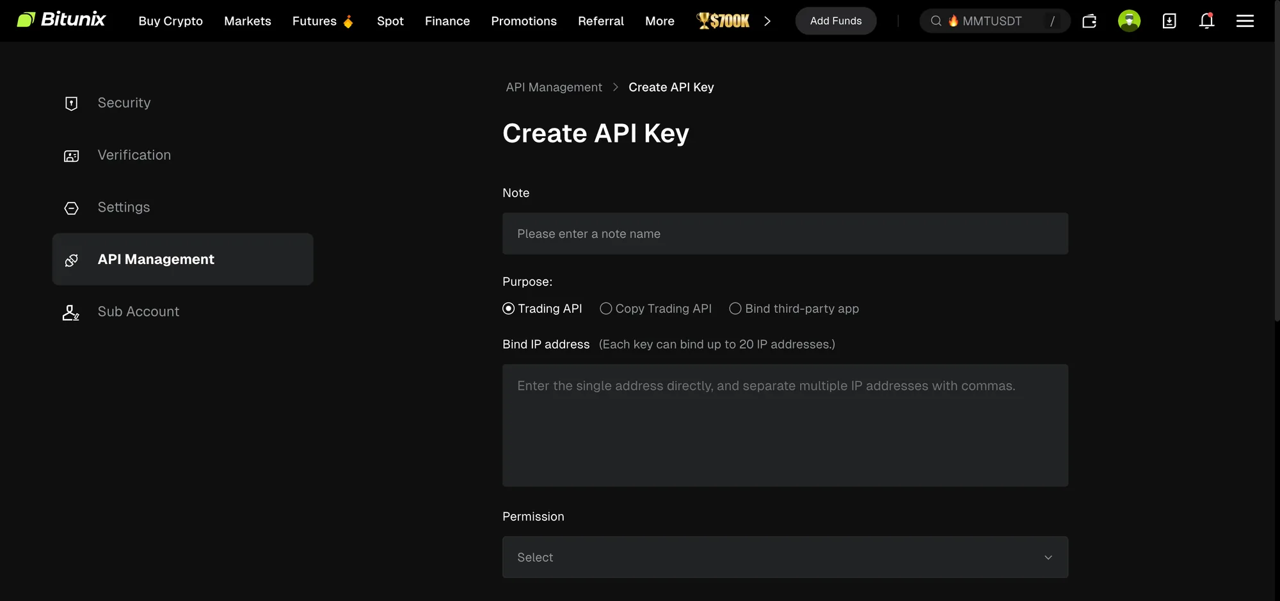The width and height of the screenshot is (1280, 601).
Task: Select Bind third-party app radio button
Action: (735, 309)
